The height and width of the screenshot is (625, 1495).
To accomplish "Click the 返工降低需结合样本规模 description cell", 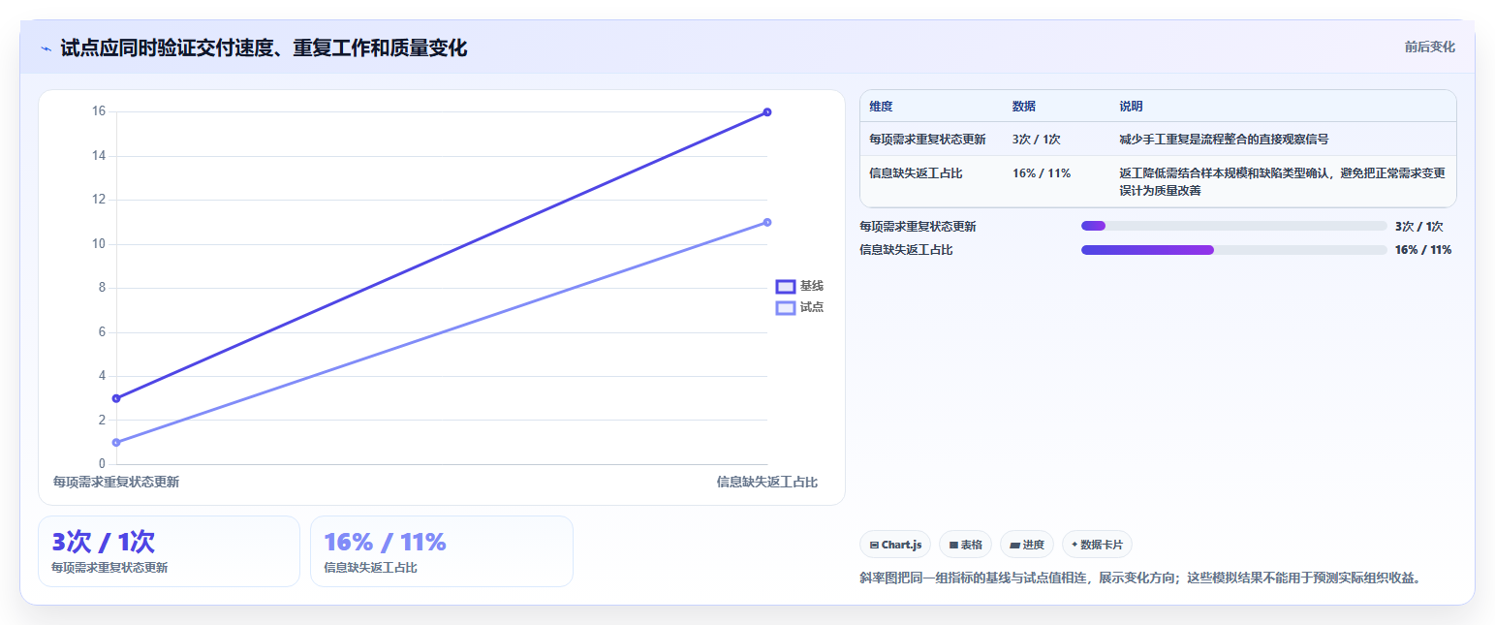I will click(1283, 182).
